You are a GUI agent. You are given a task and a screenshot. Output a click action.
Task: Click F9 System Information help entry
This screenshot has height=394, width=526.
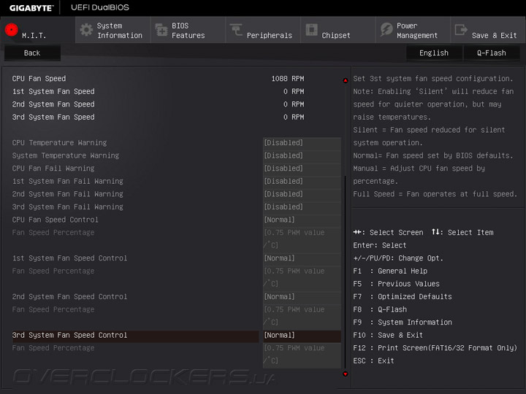tap(403, 322)
